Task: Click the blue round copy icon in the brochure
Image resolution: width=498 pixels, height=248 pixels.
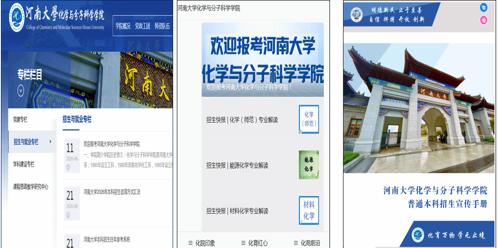Action: click(484, 7)
